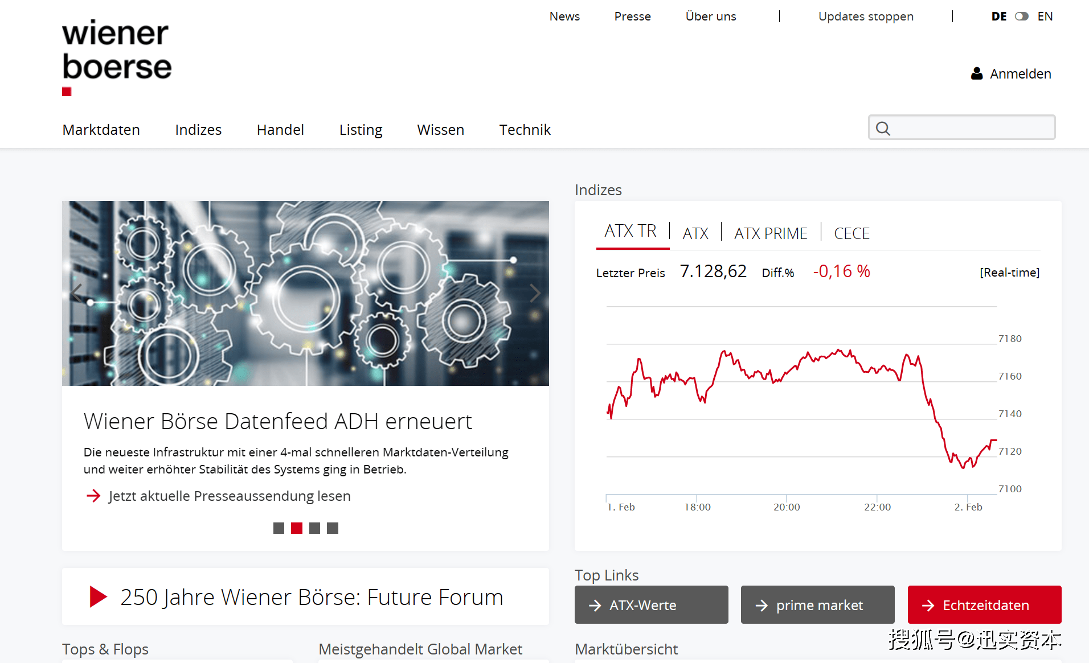The height and width of the screenshot is (663, 1089).
Task: Open the Listing menu
Action: [361, 130]
